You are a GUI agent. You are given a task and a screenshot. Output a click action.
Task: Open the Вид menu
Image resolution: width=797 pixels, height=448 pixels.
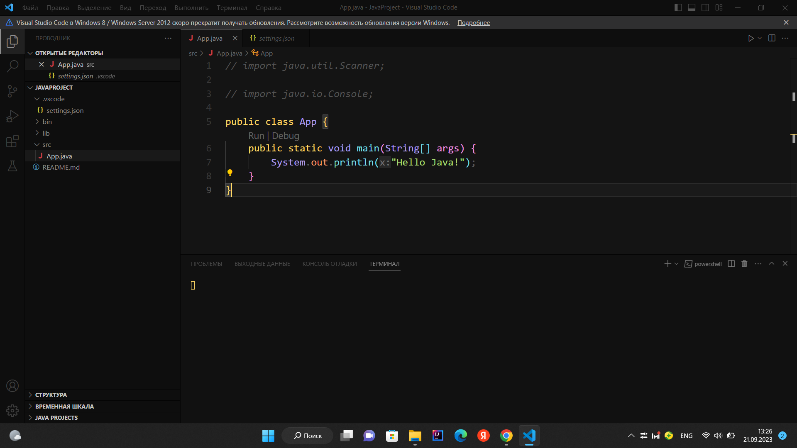(125, 7)
